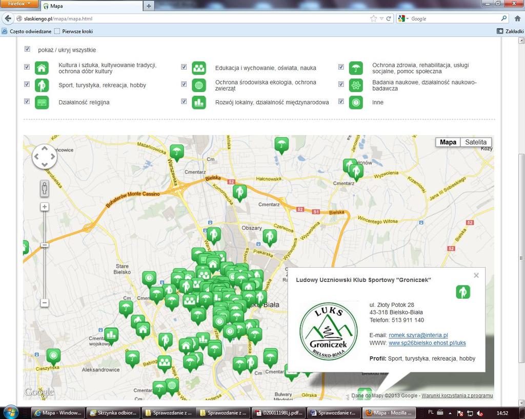This screenshot has height=419, width=525.
Task: Open the Firefox menu button
Action: click(19, 4)
